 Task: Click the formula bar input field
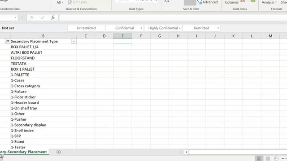point(173,17)
